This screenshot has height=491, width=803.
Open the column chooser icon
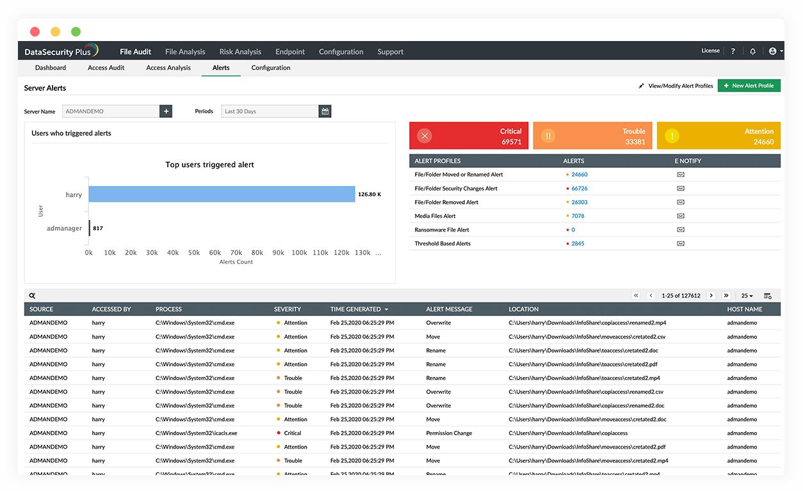(768, 295)
